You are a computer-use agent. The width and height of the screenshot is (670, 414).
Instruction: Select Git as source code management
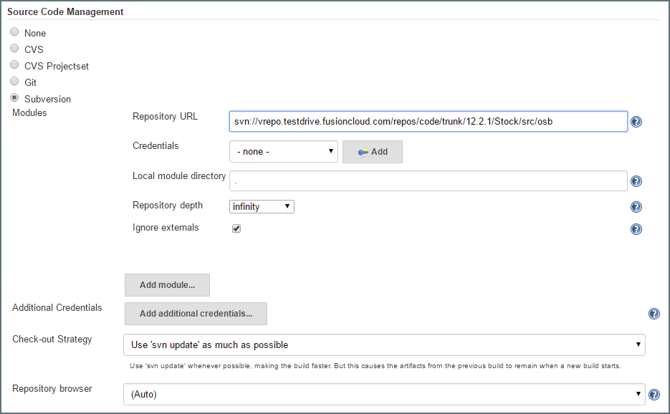pos(15,82)
